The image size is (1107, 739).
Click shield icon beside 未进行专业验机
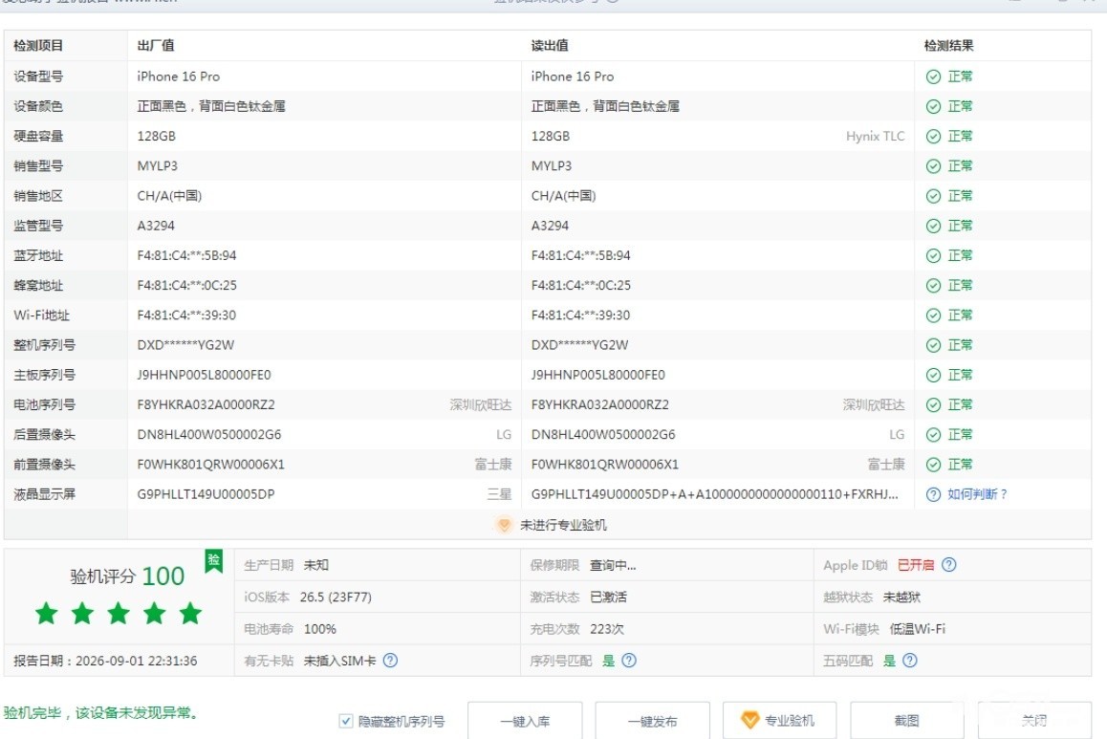tap(504, 525)
